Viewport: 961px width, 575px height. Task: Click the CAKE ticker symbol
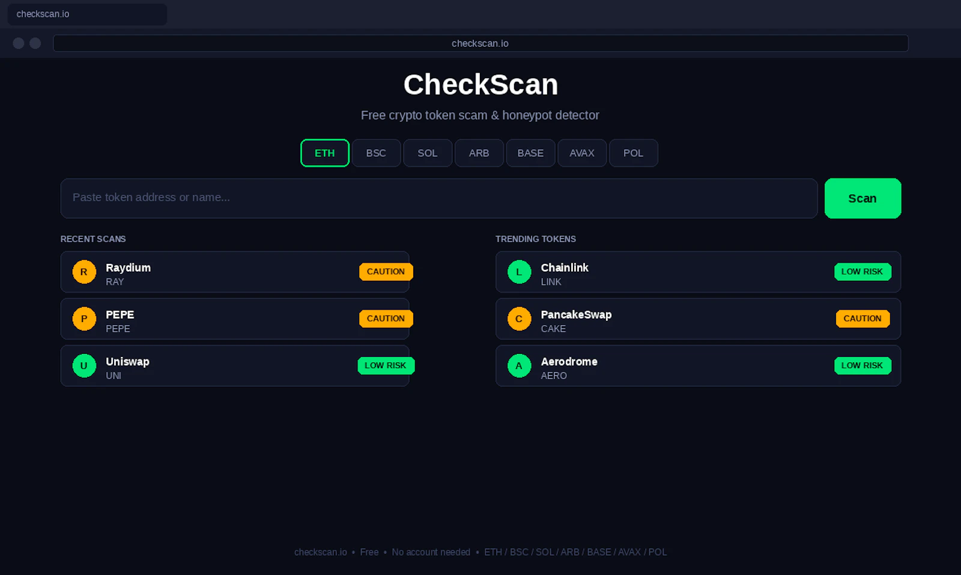coord(553,329)
